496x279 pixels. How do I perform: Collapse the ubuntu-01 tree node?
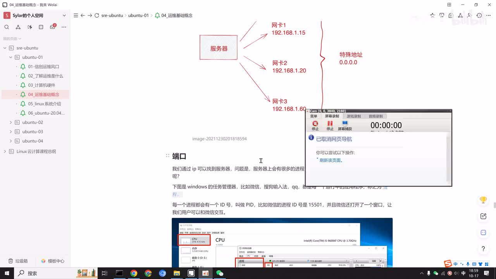tap(11, 57)
